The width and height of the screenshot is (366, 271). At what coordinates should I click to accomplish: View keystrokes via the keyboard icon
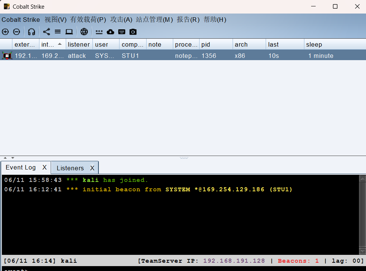(x=122, y=32)
